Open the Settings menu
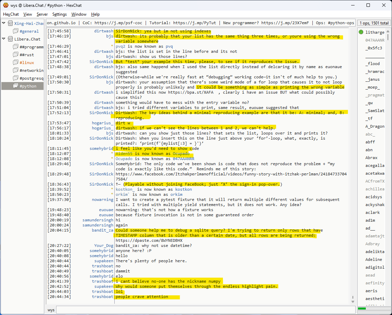392x315 pixels. pyautogui.click(x=60, y=14)
